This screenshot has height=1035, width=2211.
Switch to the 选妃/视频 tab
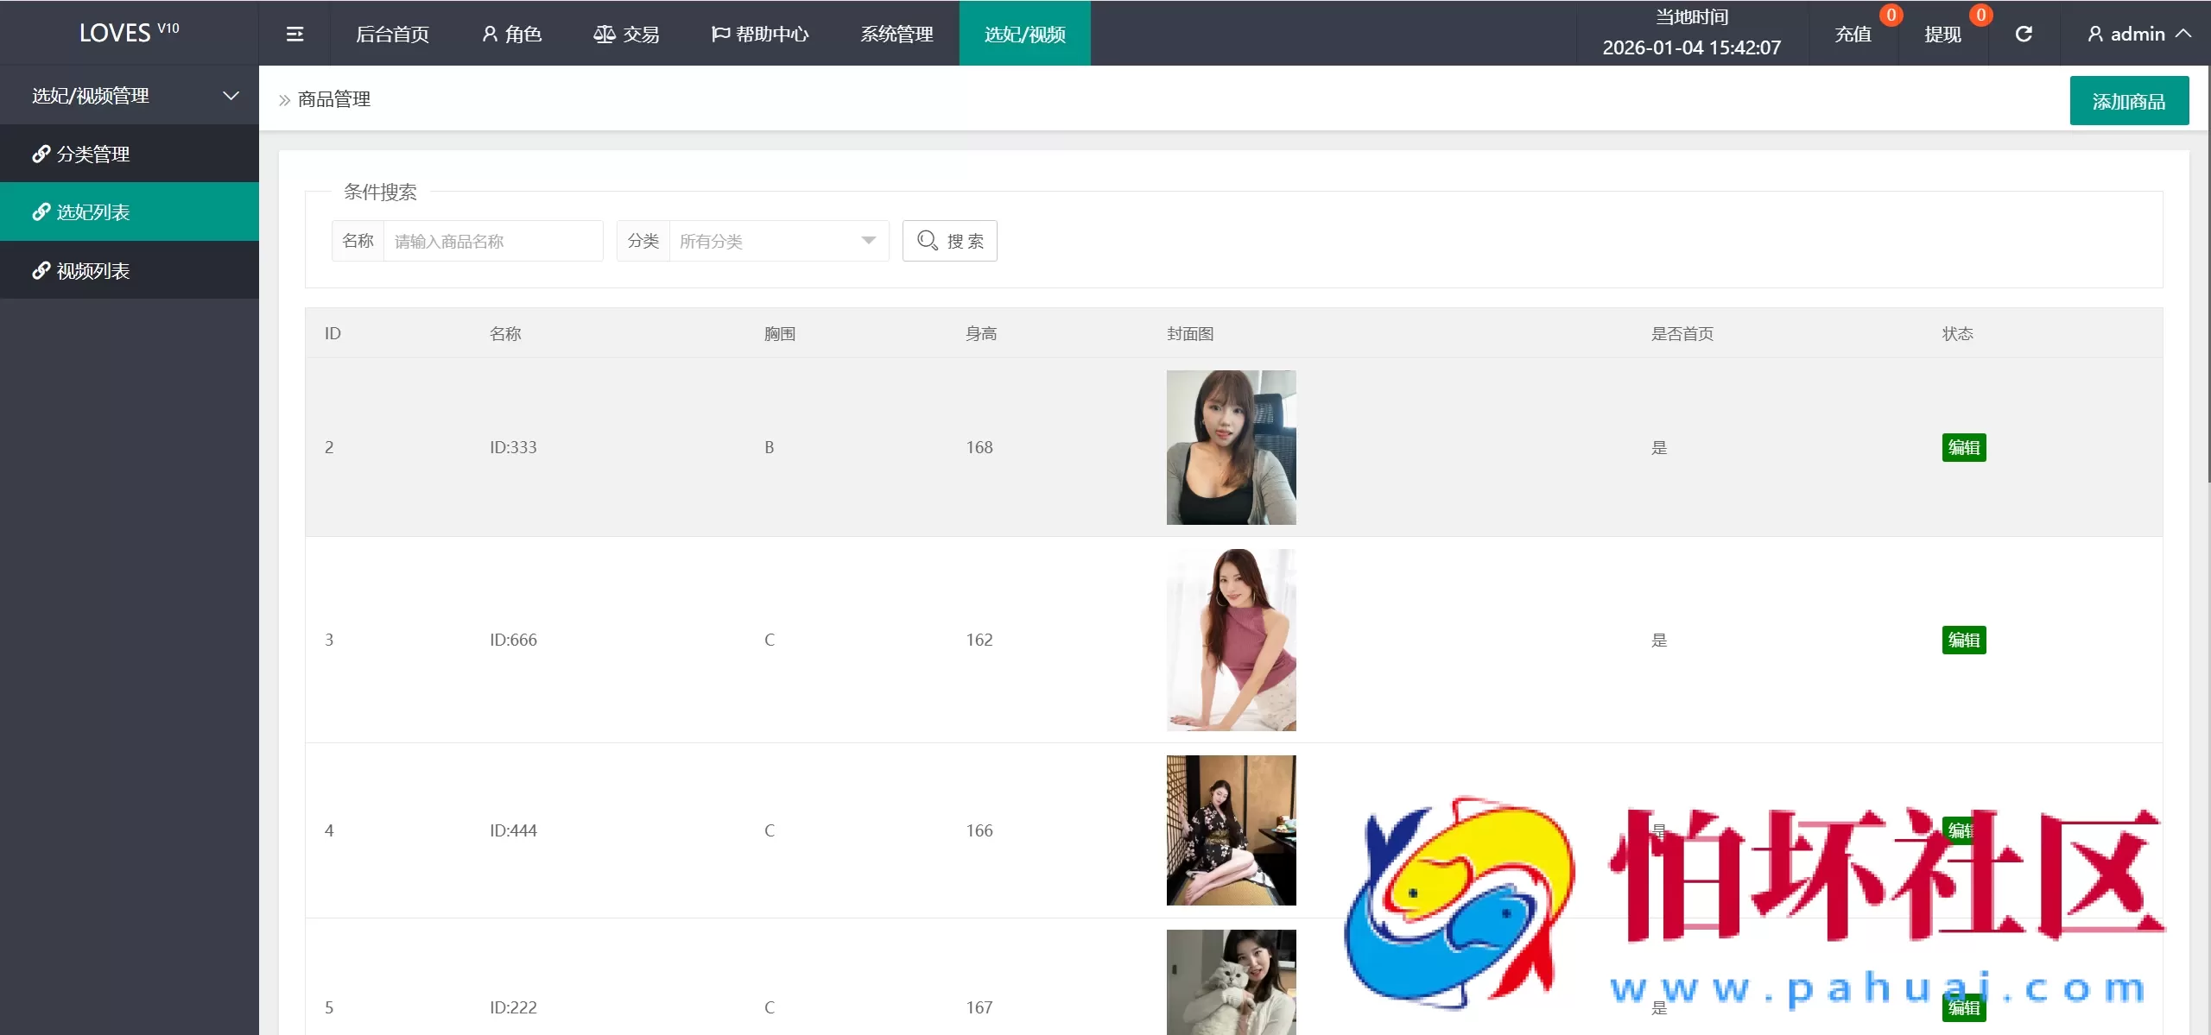(x=1023, y=33)
